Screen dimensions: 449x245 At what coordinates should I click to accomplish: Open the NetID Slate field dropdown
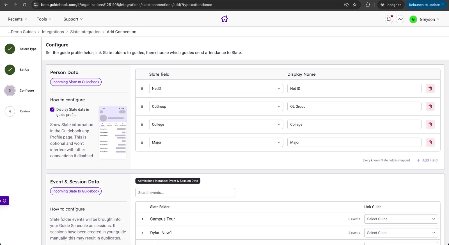click(216, 89)
